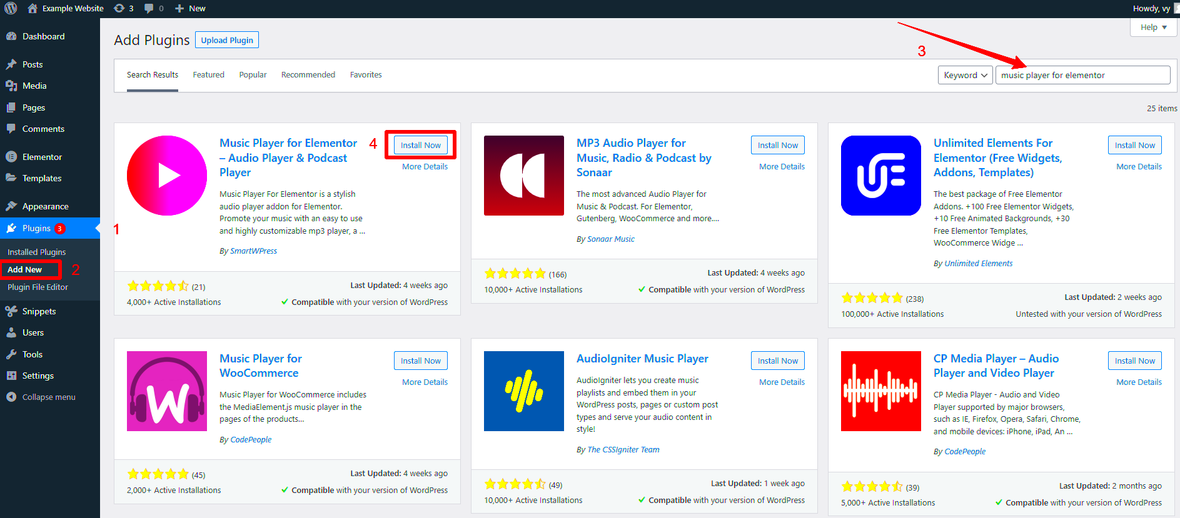Viewport: 1180px width, 518px height.
Task: View More Details for Music Player for Elementor
Action: (425, 167)
